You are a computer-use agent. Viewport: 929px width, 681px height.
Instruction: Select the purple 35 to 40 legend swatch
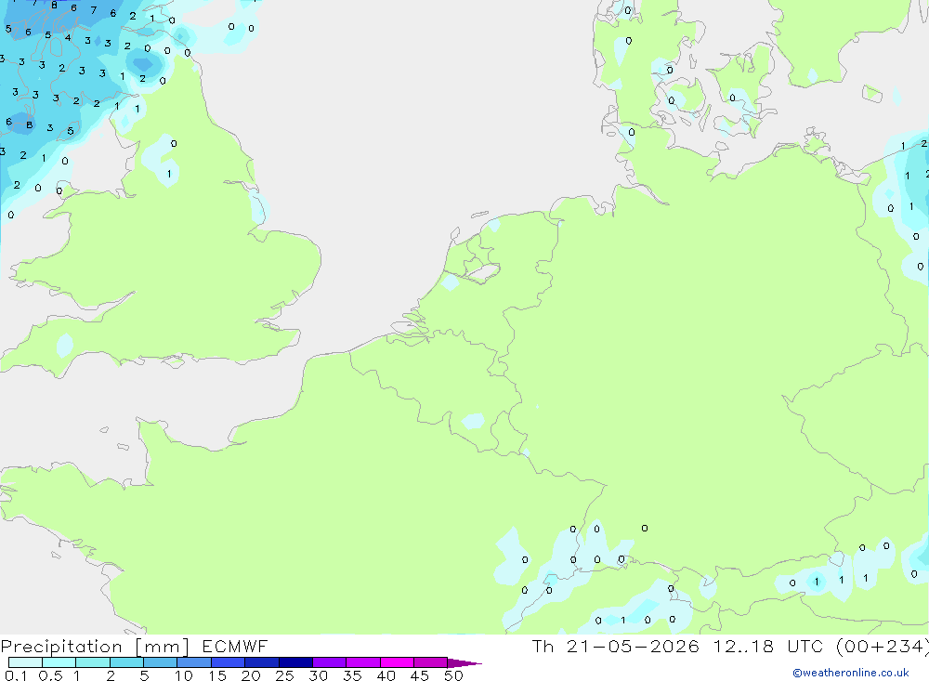[x=363, y=662]
